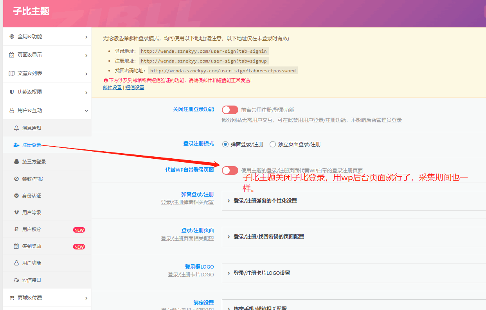Image resolution: width=486 pixels, height=310 pixels.
Task: Open the 邮件设置 link
Action: click(112, 88)
